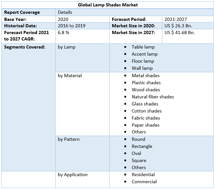Screen dimensions: 215x189
Task: Click the 'Historical Data:' label
Action: click(x=21, y=26)
